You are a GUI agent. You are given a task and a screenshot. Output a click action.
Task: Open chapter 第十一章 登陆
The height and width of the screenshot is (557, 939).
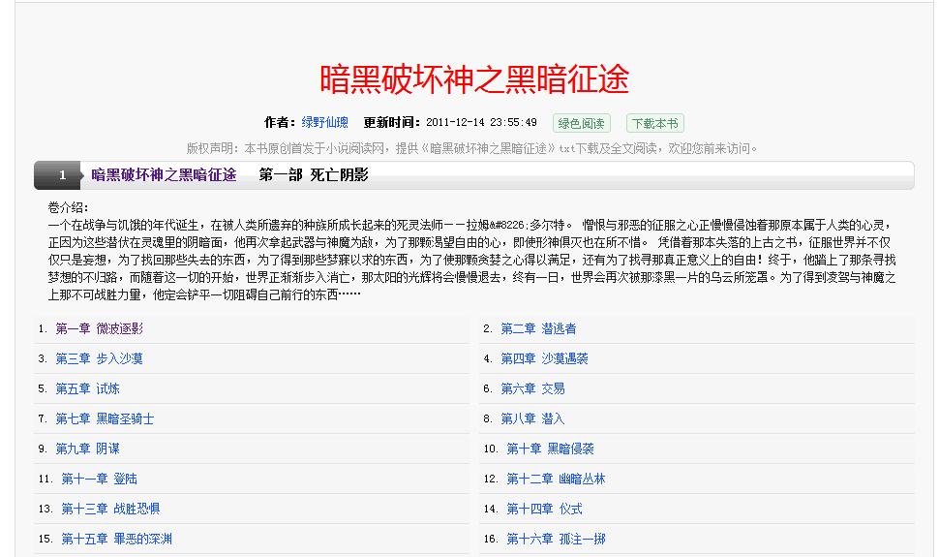point(100,480)
